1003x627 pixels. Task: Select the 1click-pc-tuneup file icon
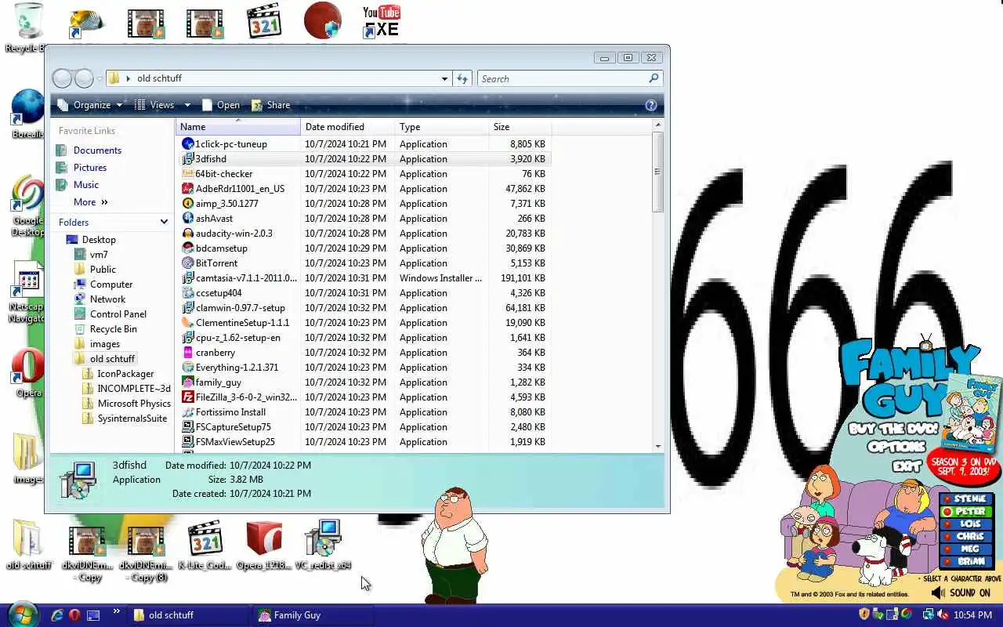coord(188,144)
